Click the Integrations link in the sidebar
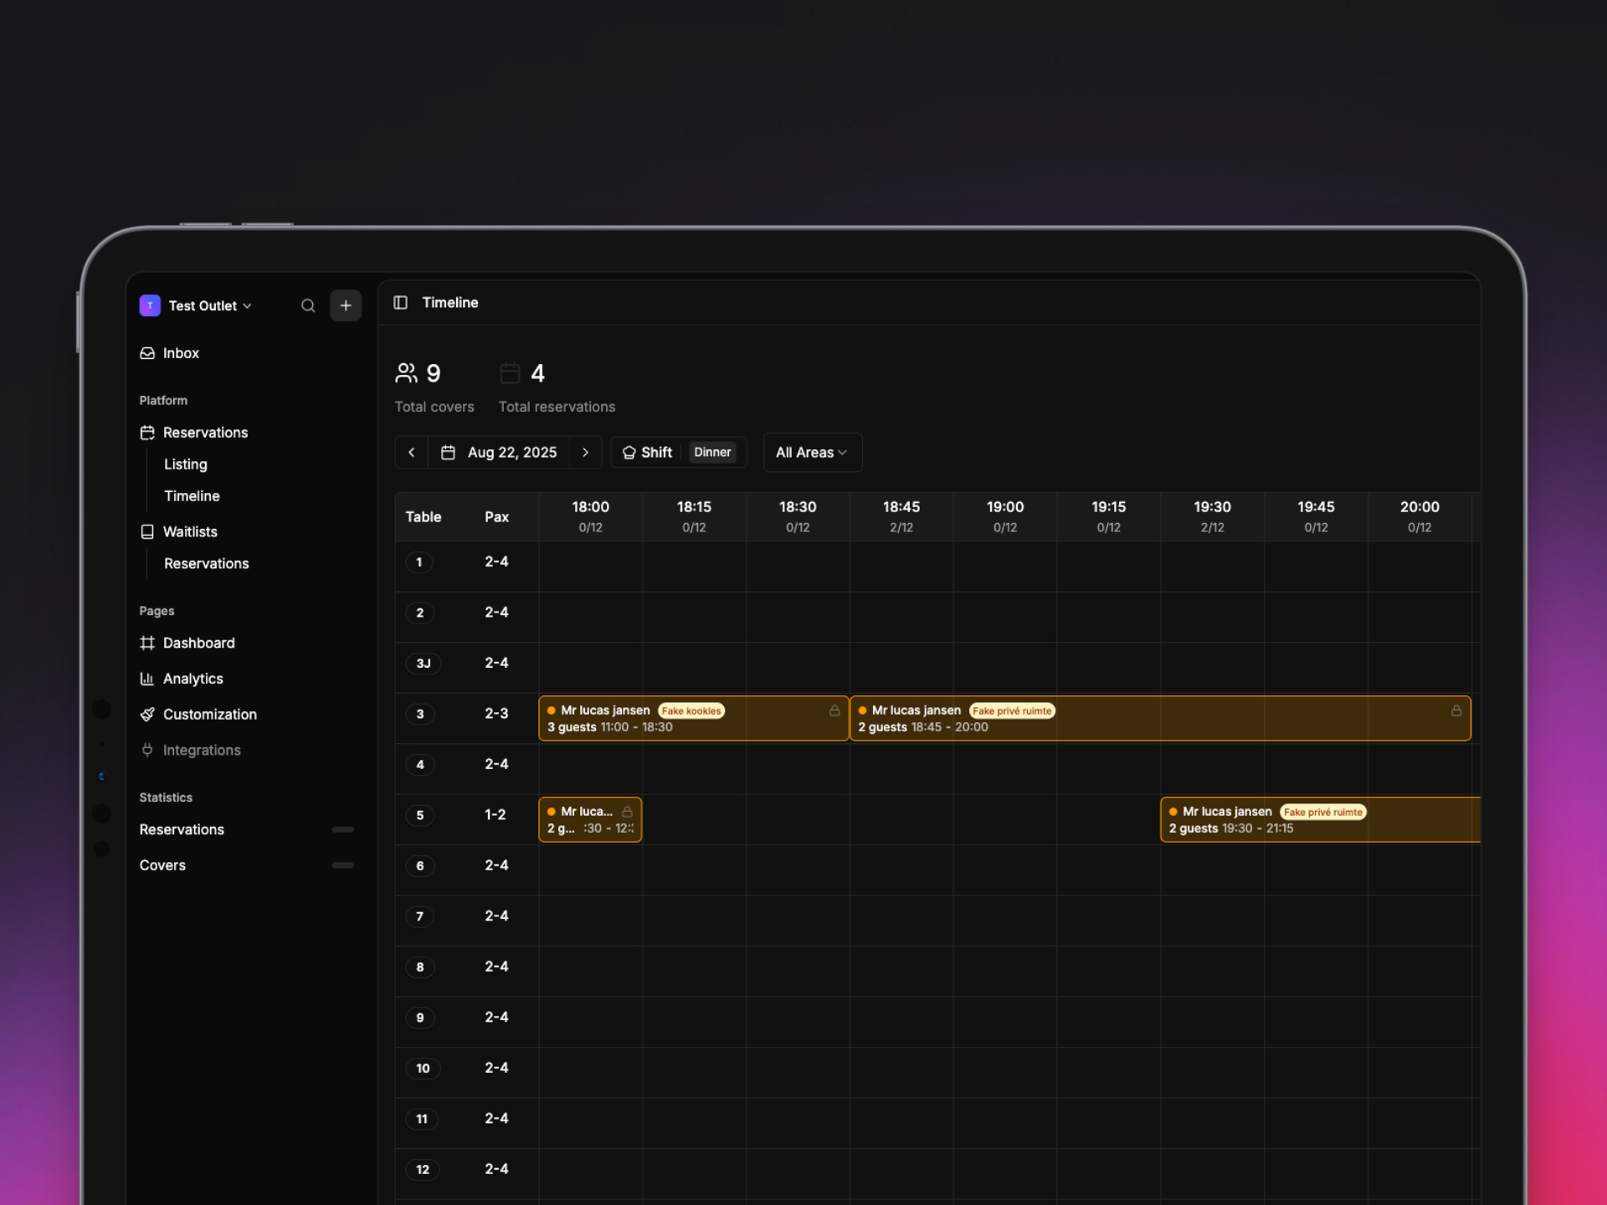This screenshot has width=1607, height=1205. click(x=201, y=751)
